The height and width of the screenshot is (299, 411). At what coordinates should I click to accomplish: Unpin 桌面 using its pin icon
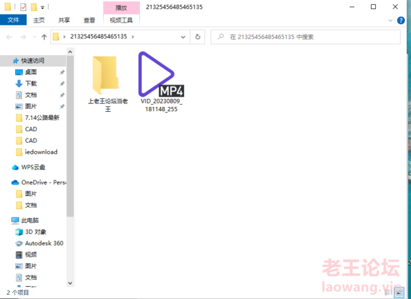coord(62,72)
